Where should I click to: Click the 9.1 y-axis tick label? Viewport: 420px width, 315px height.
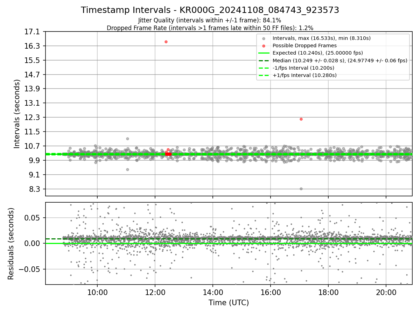tap(35, 175)
